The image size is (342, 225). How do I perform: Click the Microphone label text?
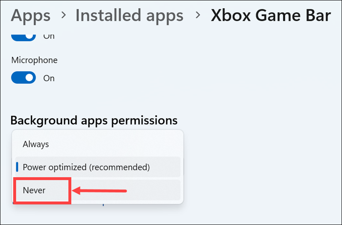coord(35,60)
